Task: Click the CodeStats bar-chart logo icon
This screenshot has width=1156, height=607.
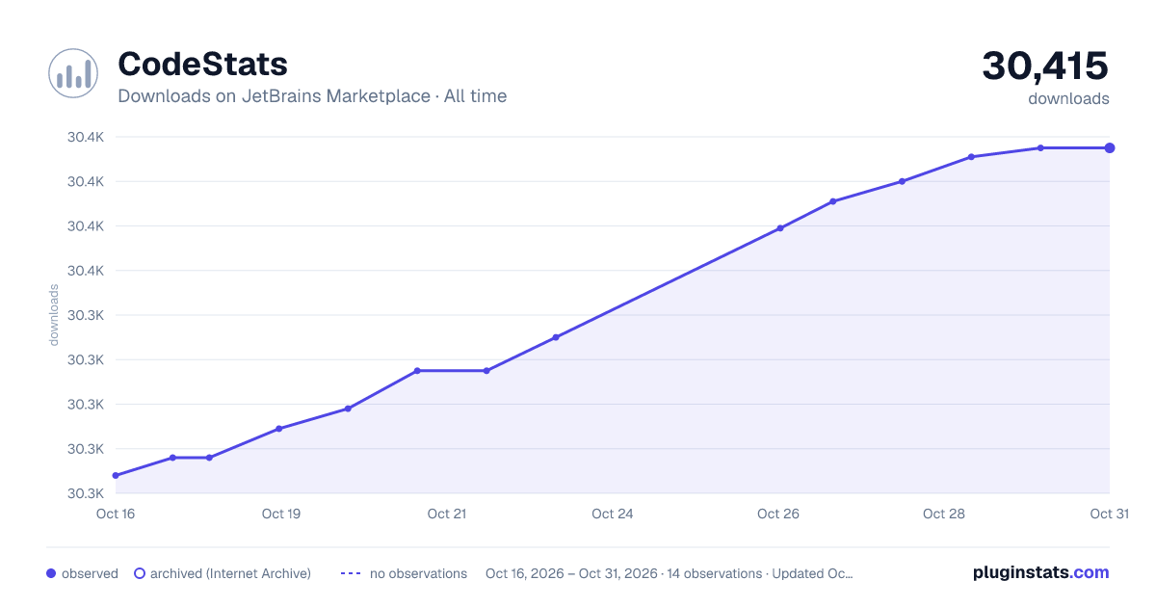Action: 73,73
